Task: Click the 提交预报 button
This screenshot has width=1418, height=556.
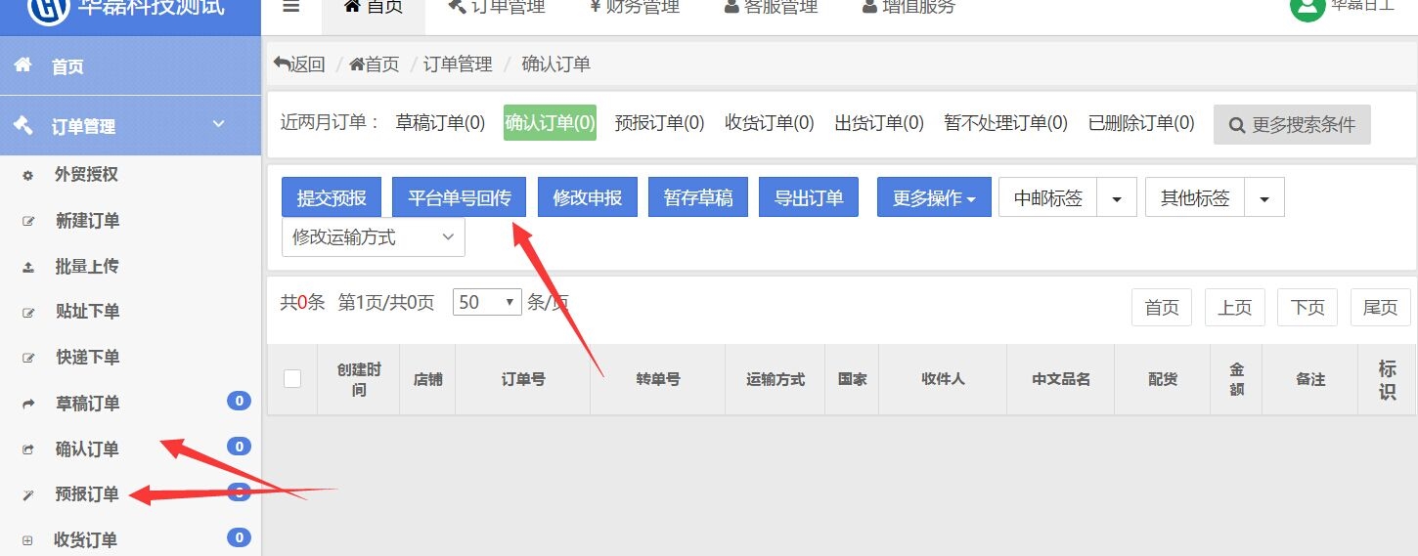Action: click(332, 197)
